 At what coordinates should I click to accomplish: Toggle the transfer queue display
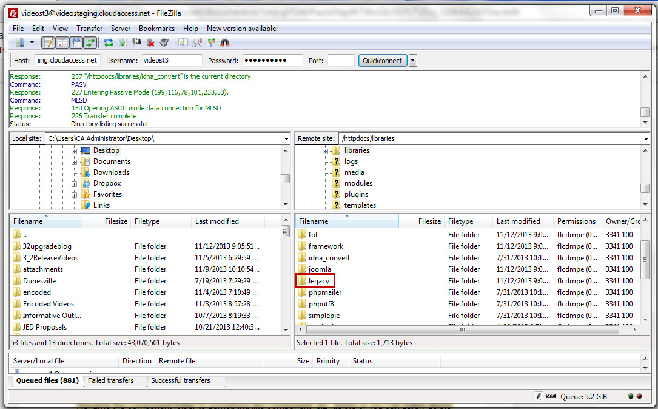point(90,43)
